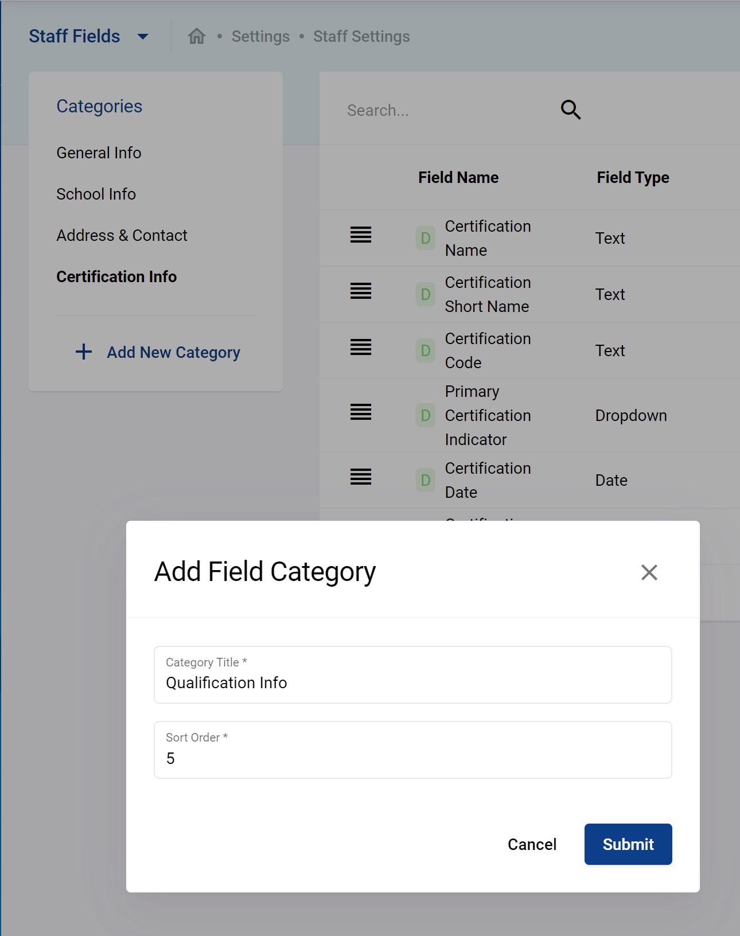Close the Add Field Category dialog

click(649, 572)
